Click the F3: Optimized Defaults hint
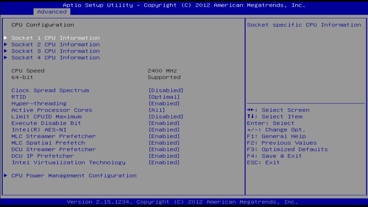The width and height of the screenshot is (368, 207). pyautogui.click(x=287, y=149)
